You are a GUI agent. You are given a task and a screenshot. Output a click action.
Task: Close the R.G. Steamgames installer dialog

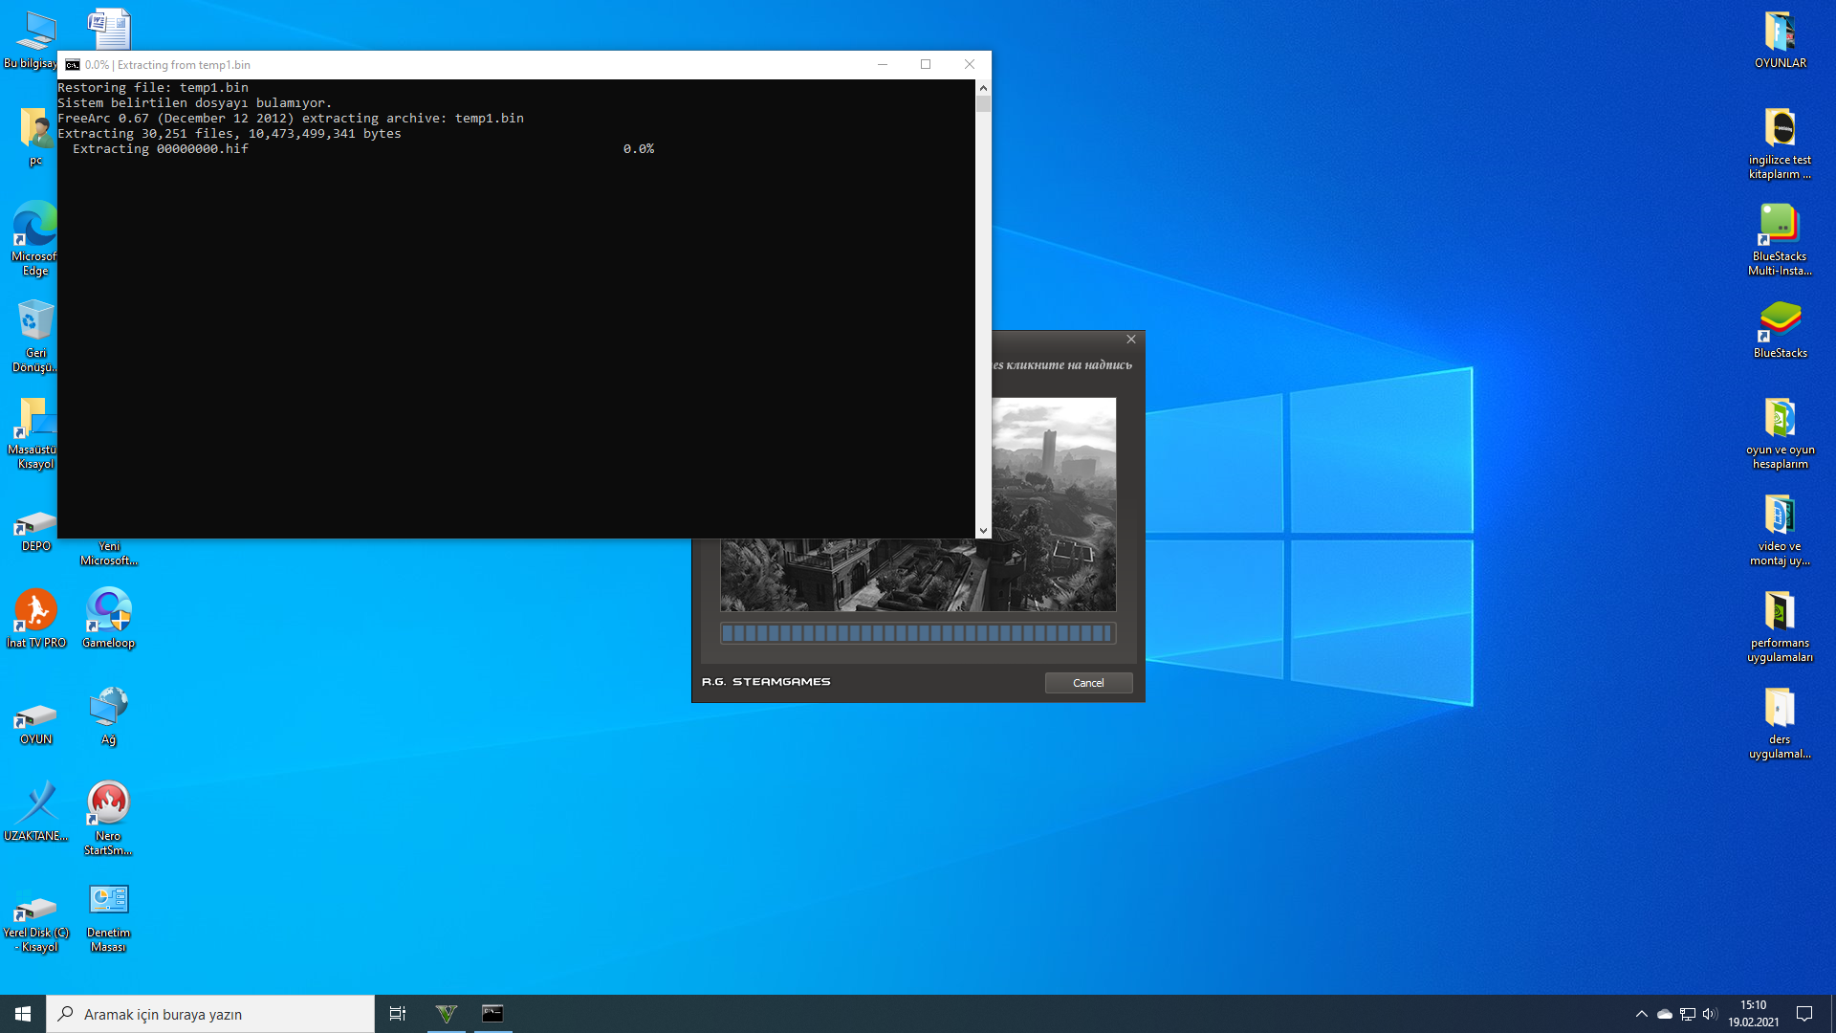(1131, 340)
